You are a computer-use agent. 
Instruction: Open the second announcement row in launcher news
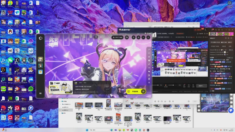pyautogui.click(x=92, y=89)
